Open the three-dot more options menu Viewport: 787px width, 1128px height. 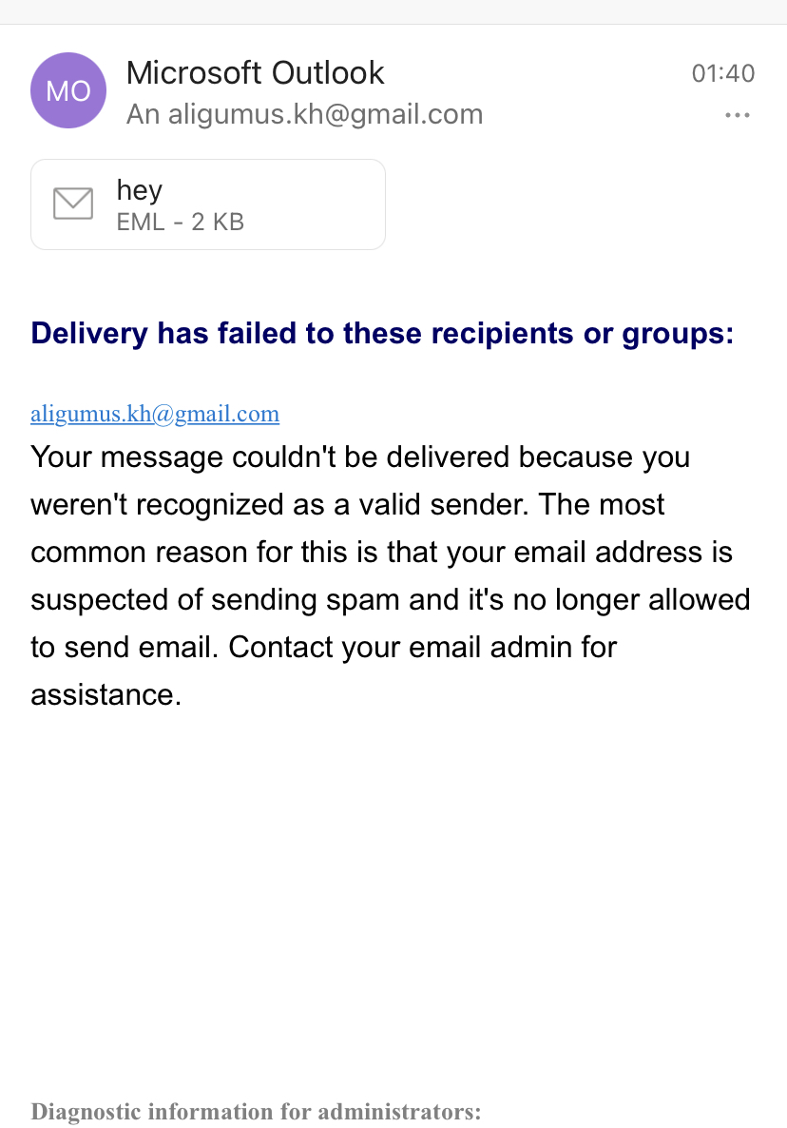738,115
